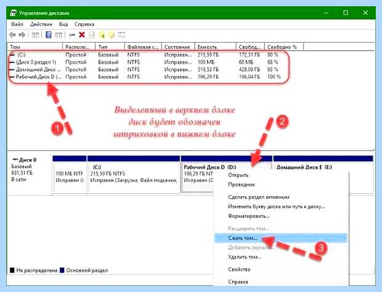
Task: Select the (C:) 215,59 ГБ partition block
Action: (x=134, y=174)
